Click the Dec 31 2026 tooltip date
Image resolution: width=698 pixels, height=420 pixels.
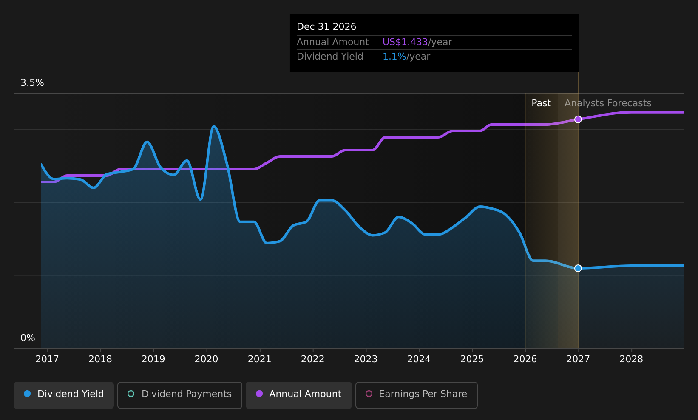[326, 27]
